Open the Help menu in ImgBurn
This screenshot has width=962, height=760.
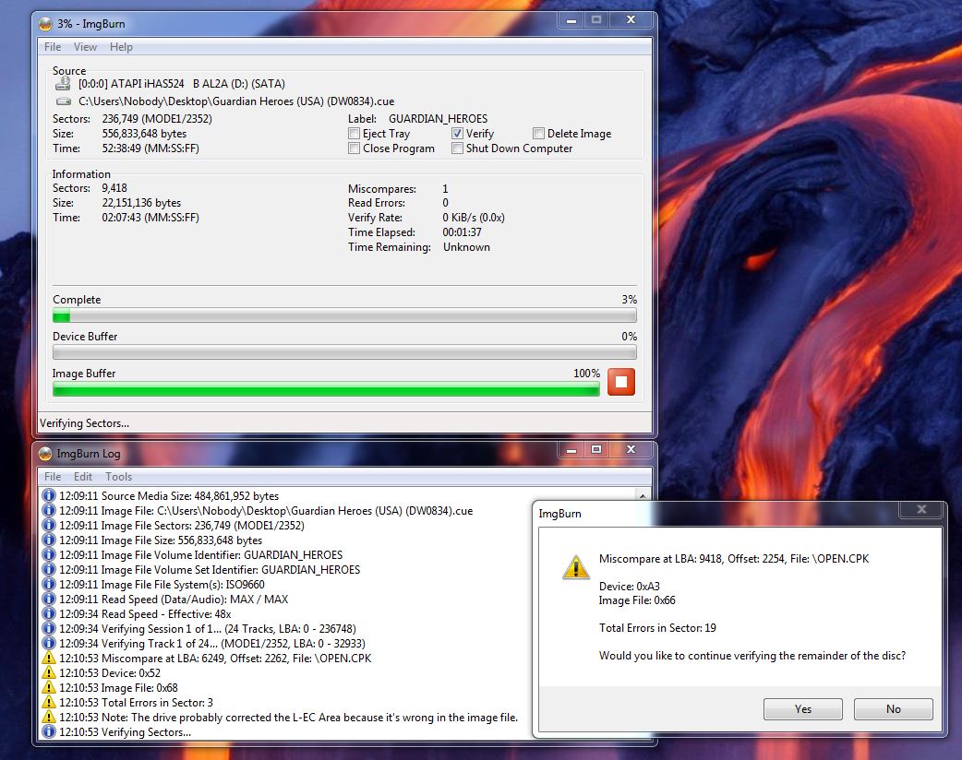click(x=121, y=47)
